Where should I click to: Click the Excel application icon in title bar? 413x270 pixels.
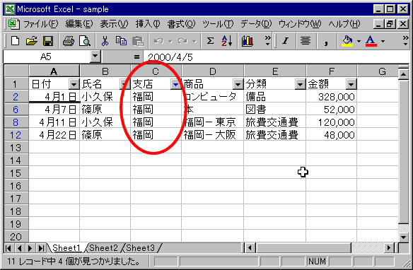tap(10, 9)
